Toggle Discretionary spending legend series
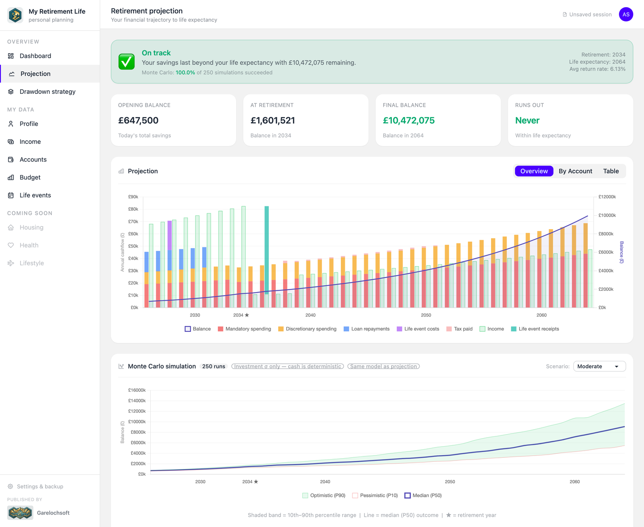This screenshot has width=644, height=527. pos(307,329)
